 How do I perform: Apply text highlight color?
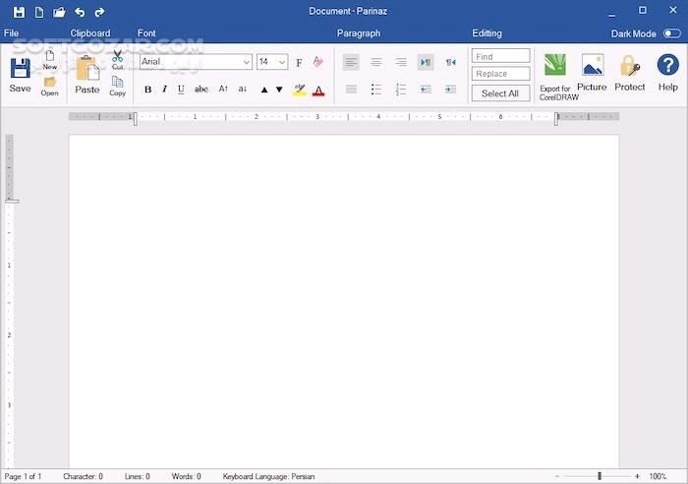300,90
